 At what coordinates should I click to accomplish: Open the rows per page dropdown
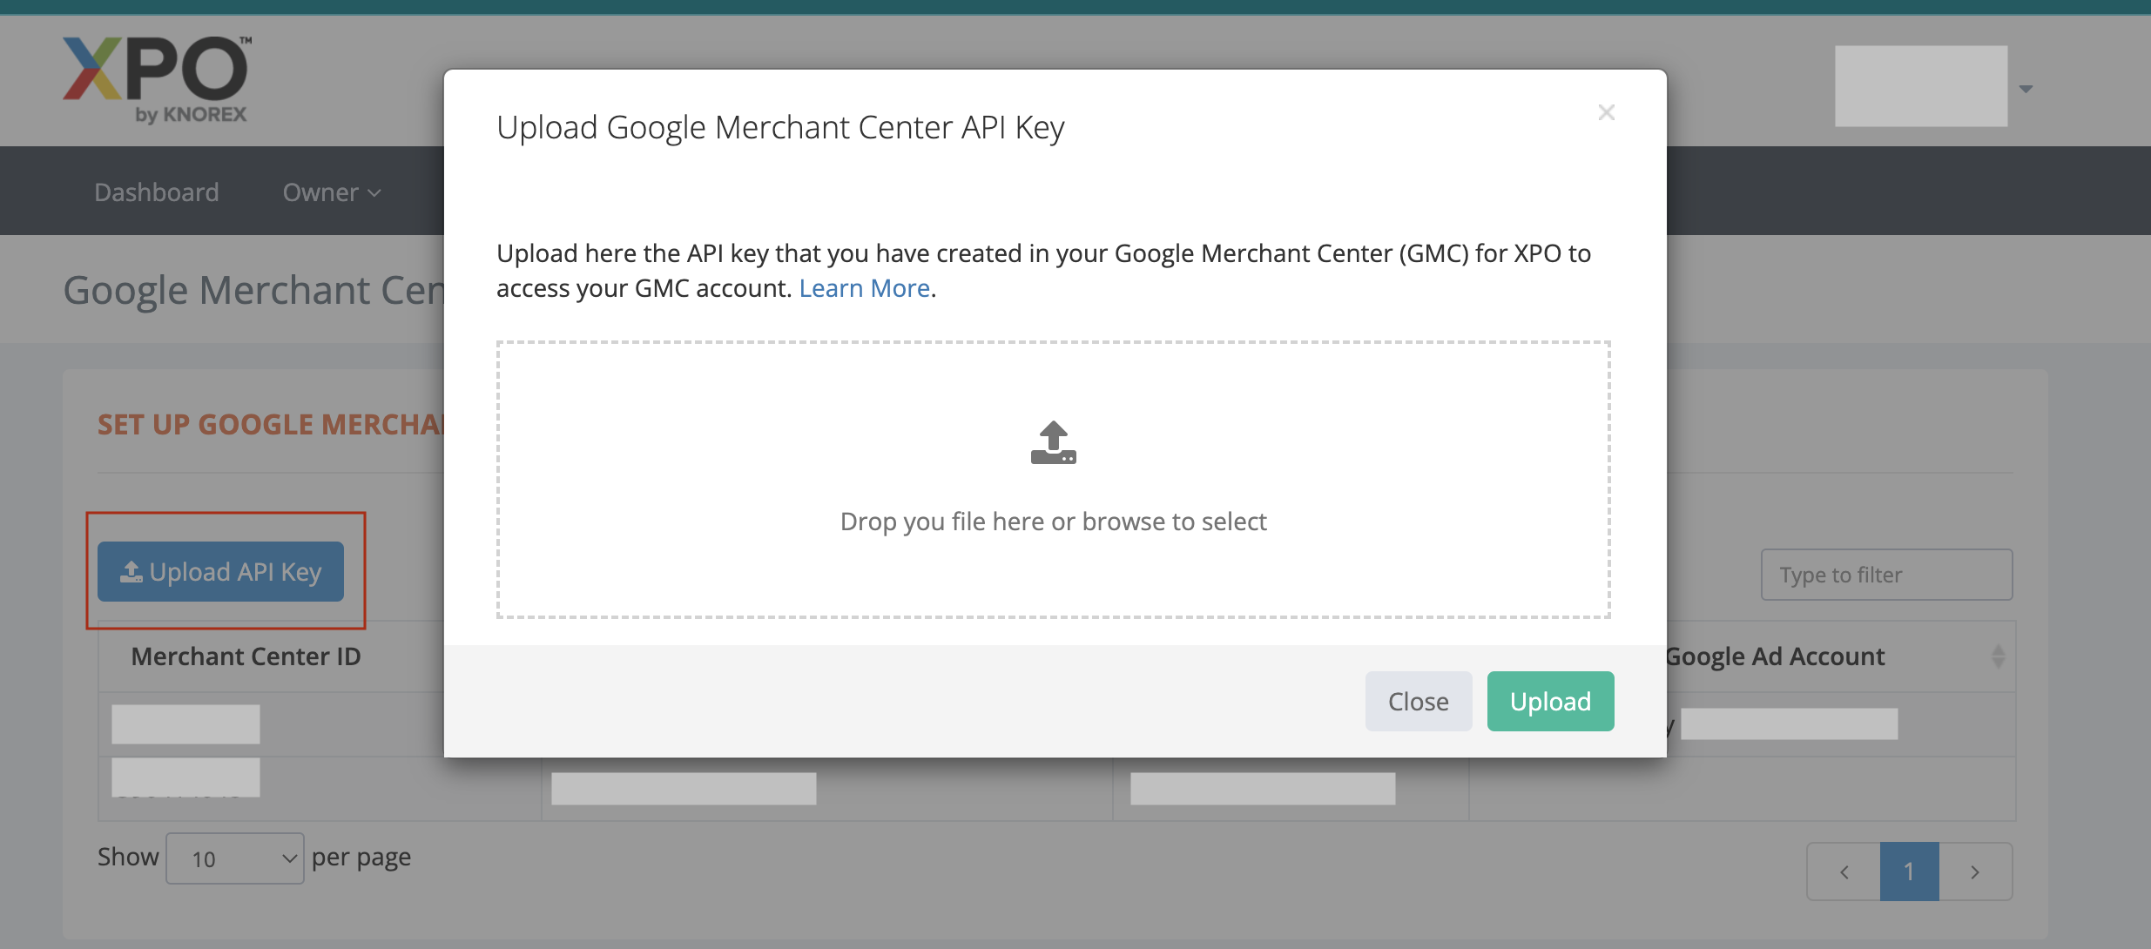tap(235, 858)
